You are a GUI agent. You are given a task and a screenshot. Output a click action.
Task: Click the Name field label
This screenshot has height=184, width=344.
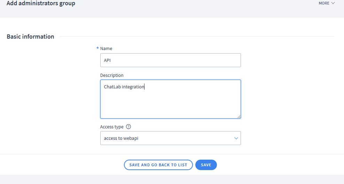106,49
